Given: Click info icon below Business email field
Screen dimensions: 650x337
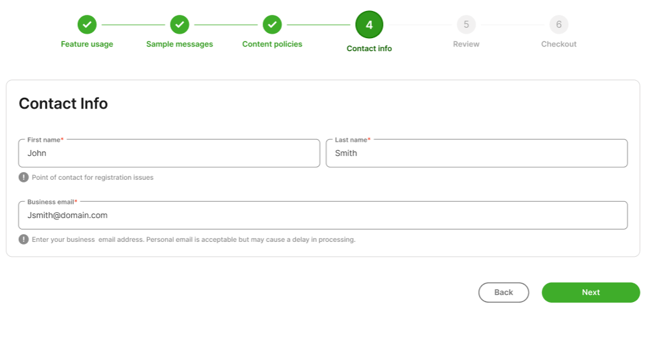Looking at the screenshot, I should pyautogui.click(x=24, y=239).
